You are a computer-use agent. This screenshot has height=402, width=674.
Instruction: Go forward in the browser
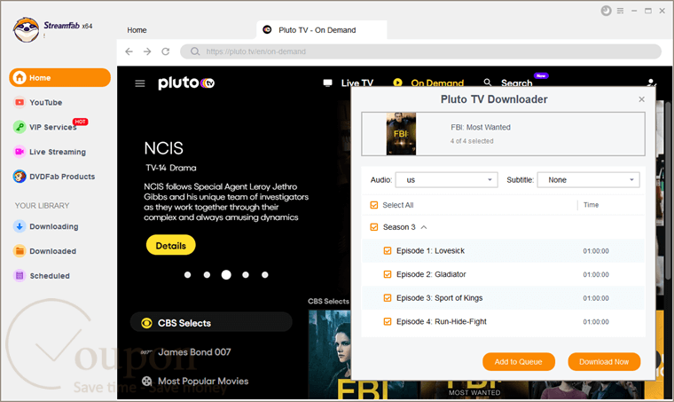(x=147, y=51)
